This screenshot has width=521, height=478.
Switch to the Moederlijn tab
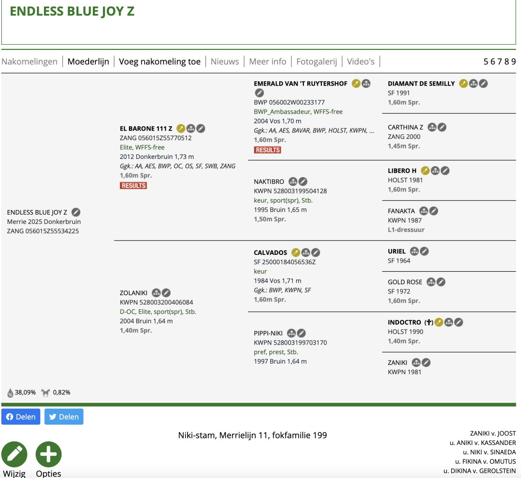(88, 62)
